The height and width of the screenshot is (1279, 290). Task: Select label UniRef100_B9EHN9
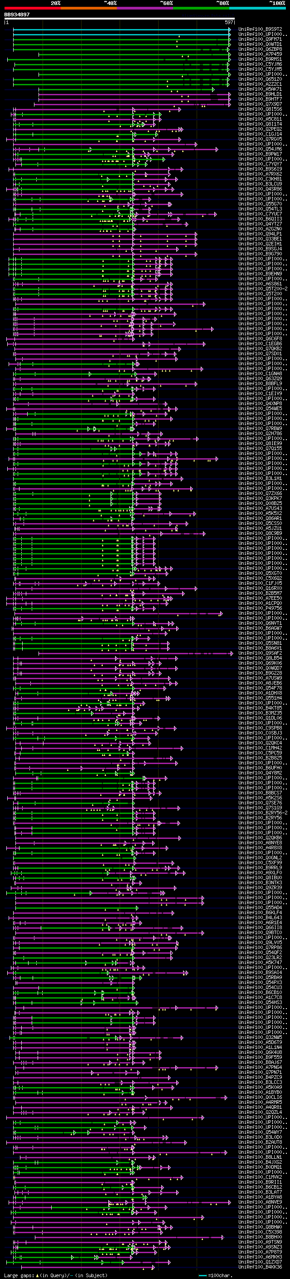click(260, 274)
